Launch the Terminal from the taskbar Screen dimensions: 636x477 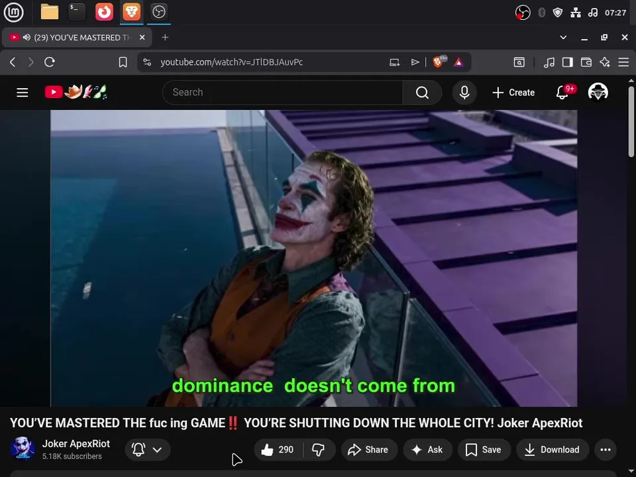(x=77, y=12)
